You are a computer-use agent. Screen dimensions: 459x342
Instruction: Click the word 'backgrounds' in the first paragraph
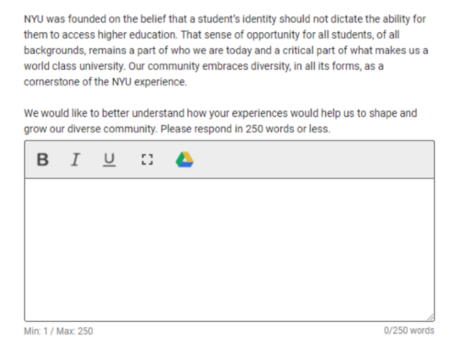pyautogui.click(x=51, y=51)
